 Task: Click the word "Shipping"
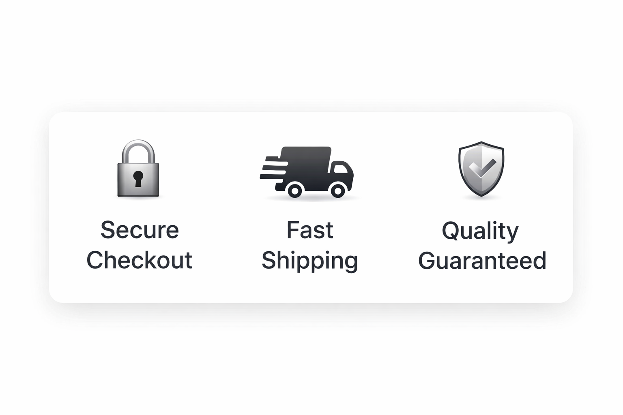310,261
